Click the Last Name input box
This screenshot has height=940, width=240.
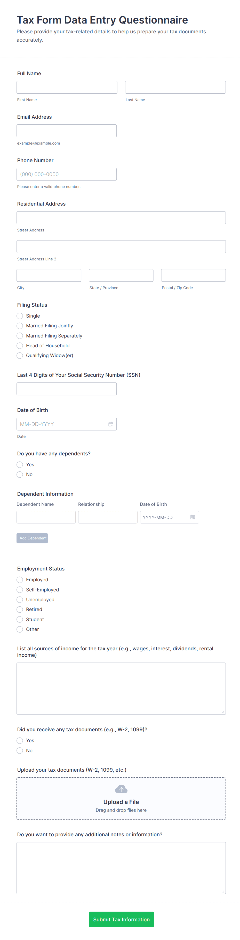[x=175, y=88]
